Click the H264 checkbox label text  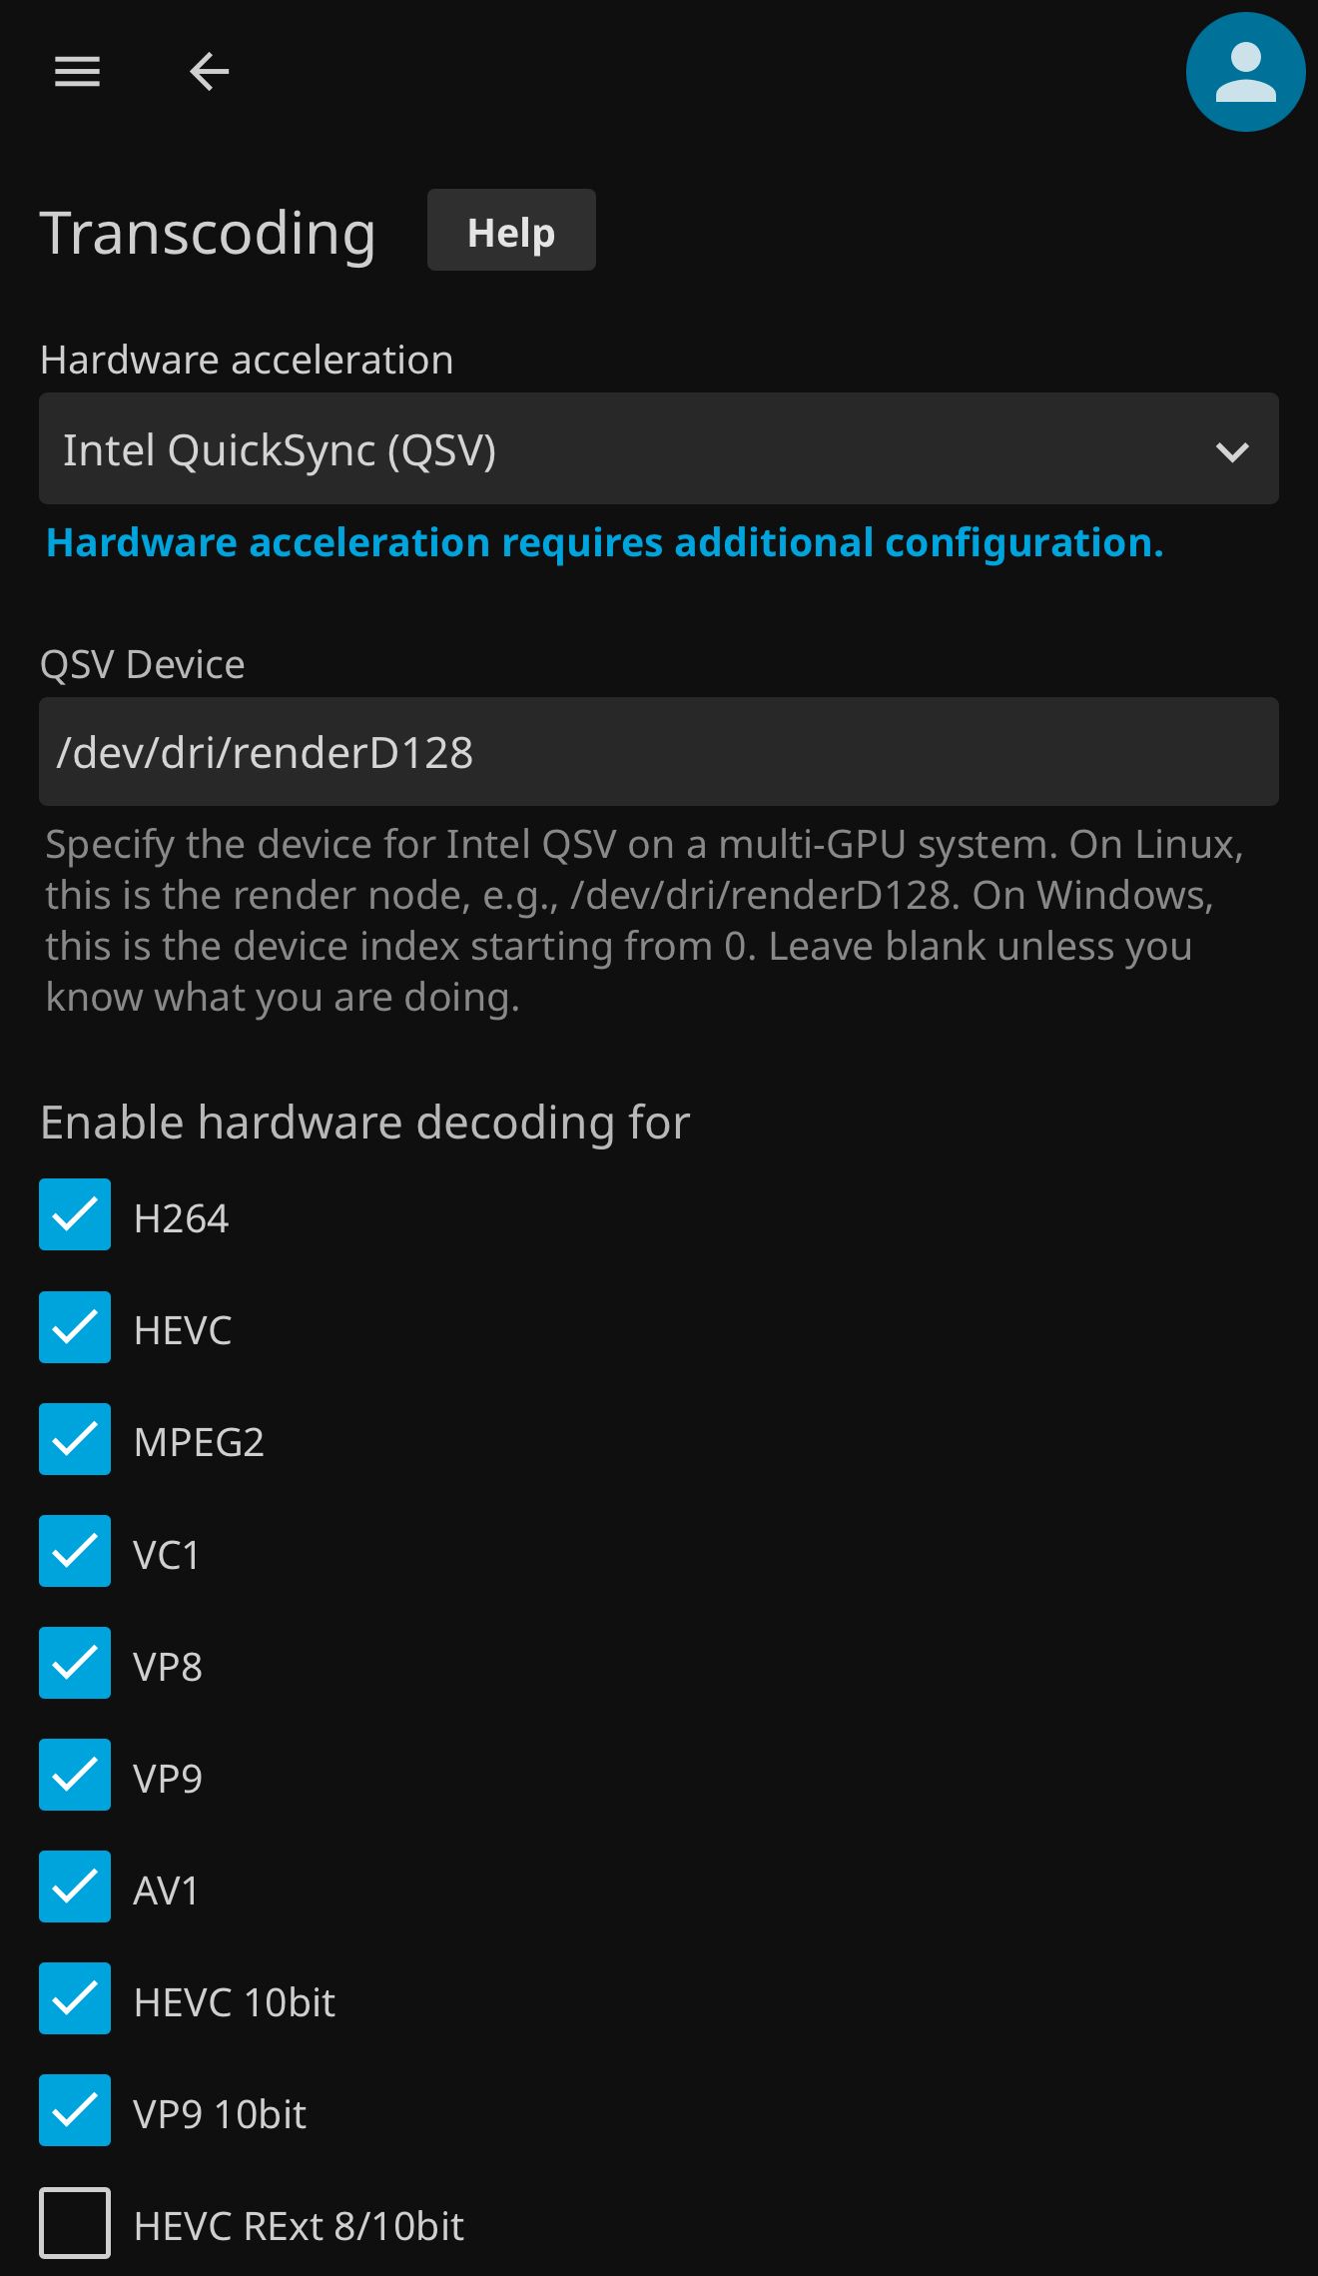181,1218
